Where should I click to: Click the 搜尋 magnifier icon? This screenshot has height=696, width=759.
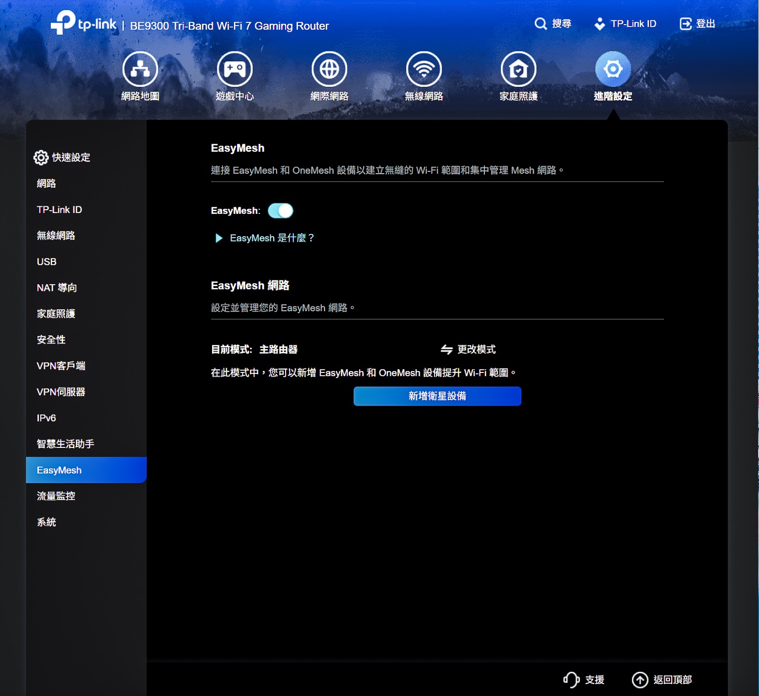[541, 24]
